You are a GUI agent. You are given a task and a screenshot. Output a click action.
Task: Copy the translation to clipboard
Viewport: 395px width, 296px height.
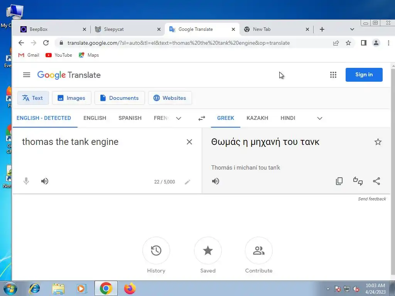[339, 181]
